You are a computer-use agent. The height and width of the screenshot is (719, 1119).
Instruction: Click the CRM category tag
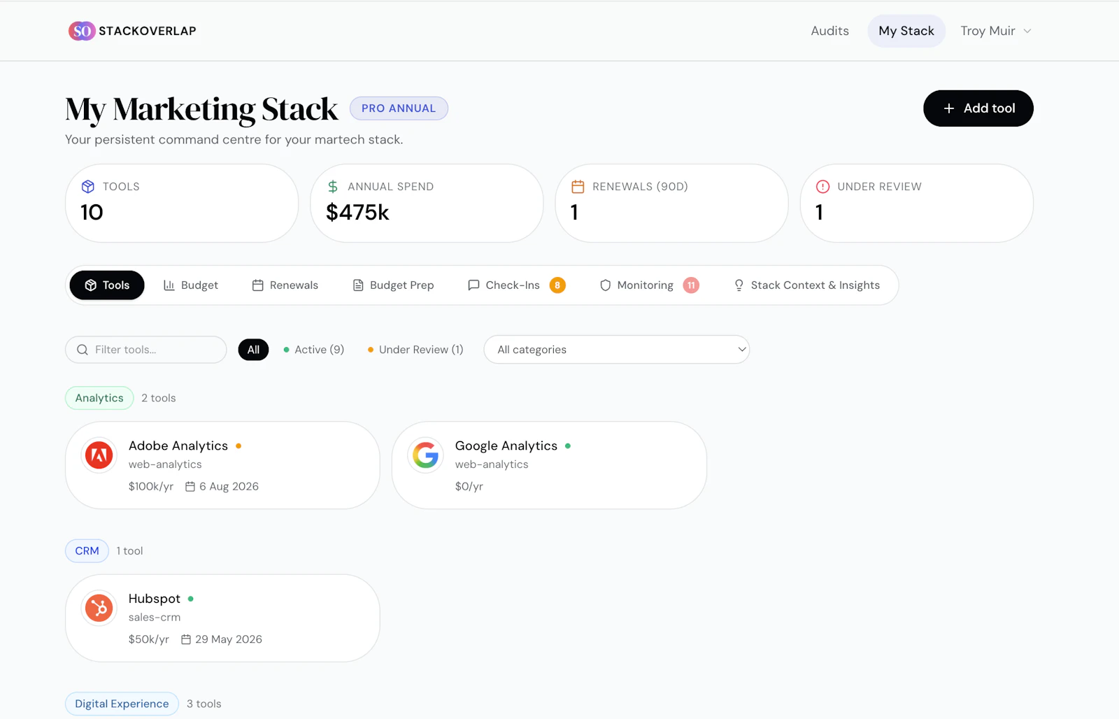(x=87, y=551)
